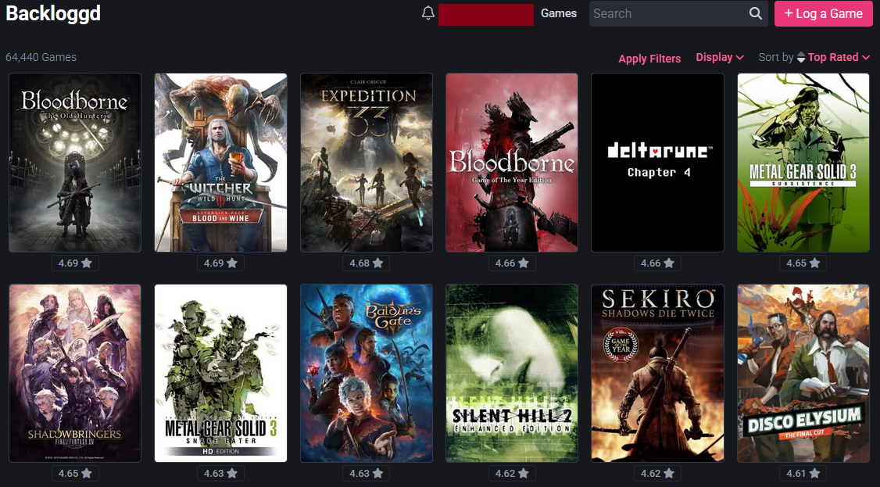Open Sekiro Shadows Die Twice cover

tap(657, 373)
